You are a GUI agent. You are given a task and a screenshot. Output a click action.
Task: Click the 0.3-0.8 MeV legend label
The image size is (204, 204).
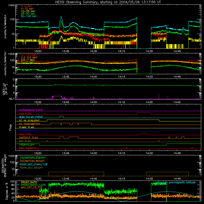coord(29,57)
